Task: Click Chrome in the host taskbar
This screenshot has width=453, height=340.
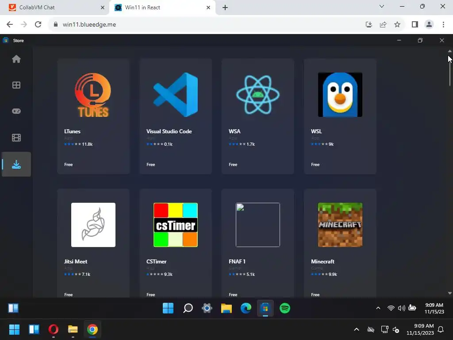Action: click(x=92, y=329)
